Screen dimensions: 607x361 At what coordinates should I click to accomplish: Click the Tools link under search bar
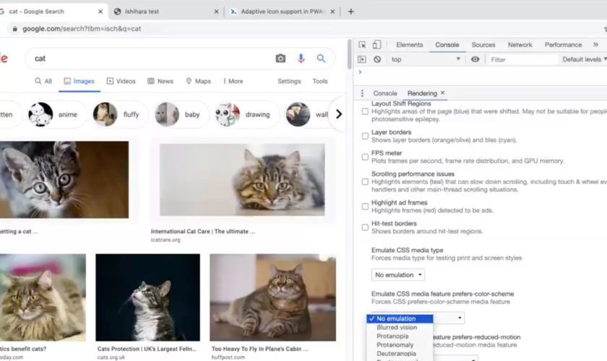[x=319, y=82]
